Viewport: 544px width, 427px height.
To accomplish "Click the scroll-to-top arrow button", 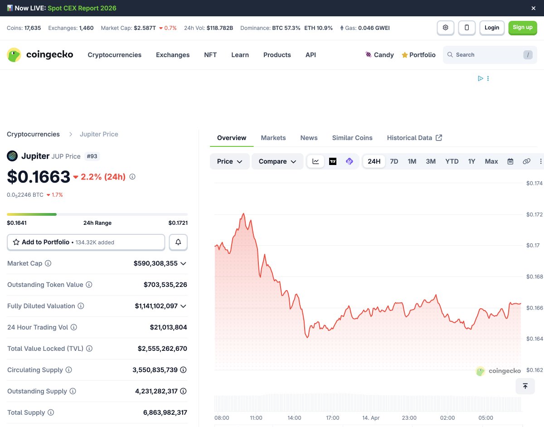I will point(525,386).
